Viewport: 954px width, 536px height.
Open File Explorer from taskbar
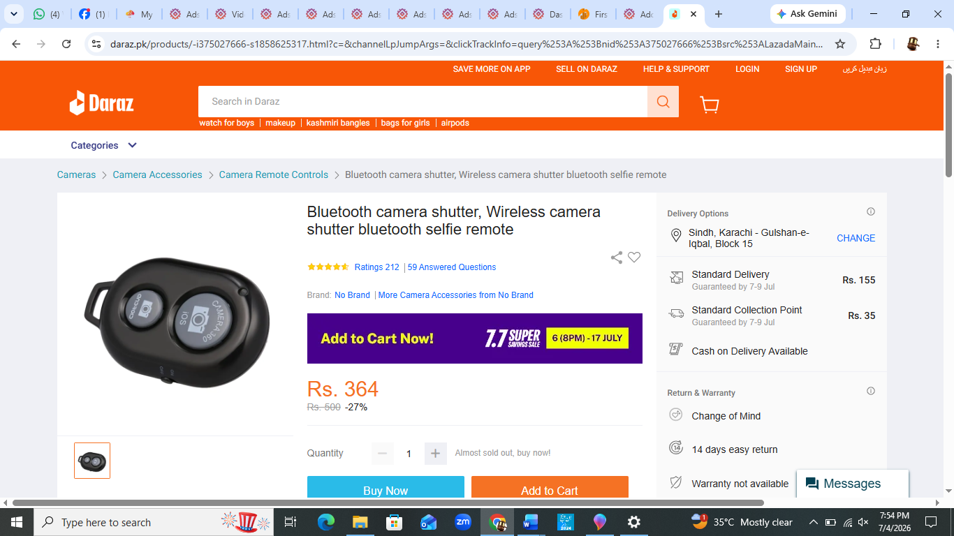click(x=360, y=522)
